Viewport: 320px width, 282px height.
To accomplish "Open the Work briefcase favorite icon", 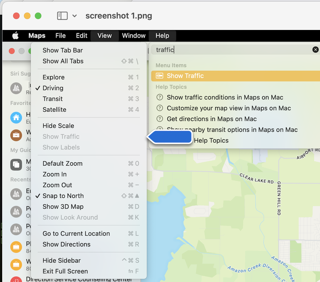I will click(16, 135).
